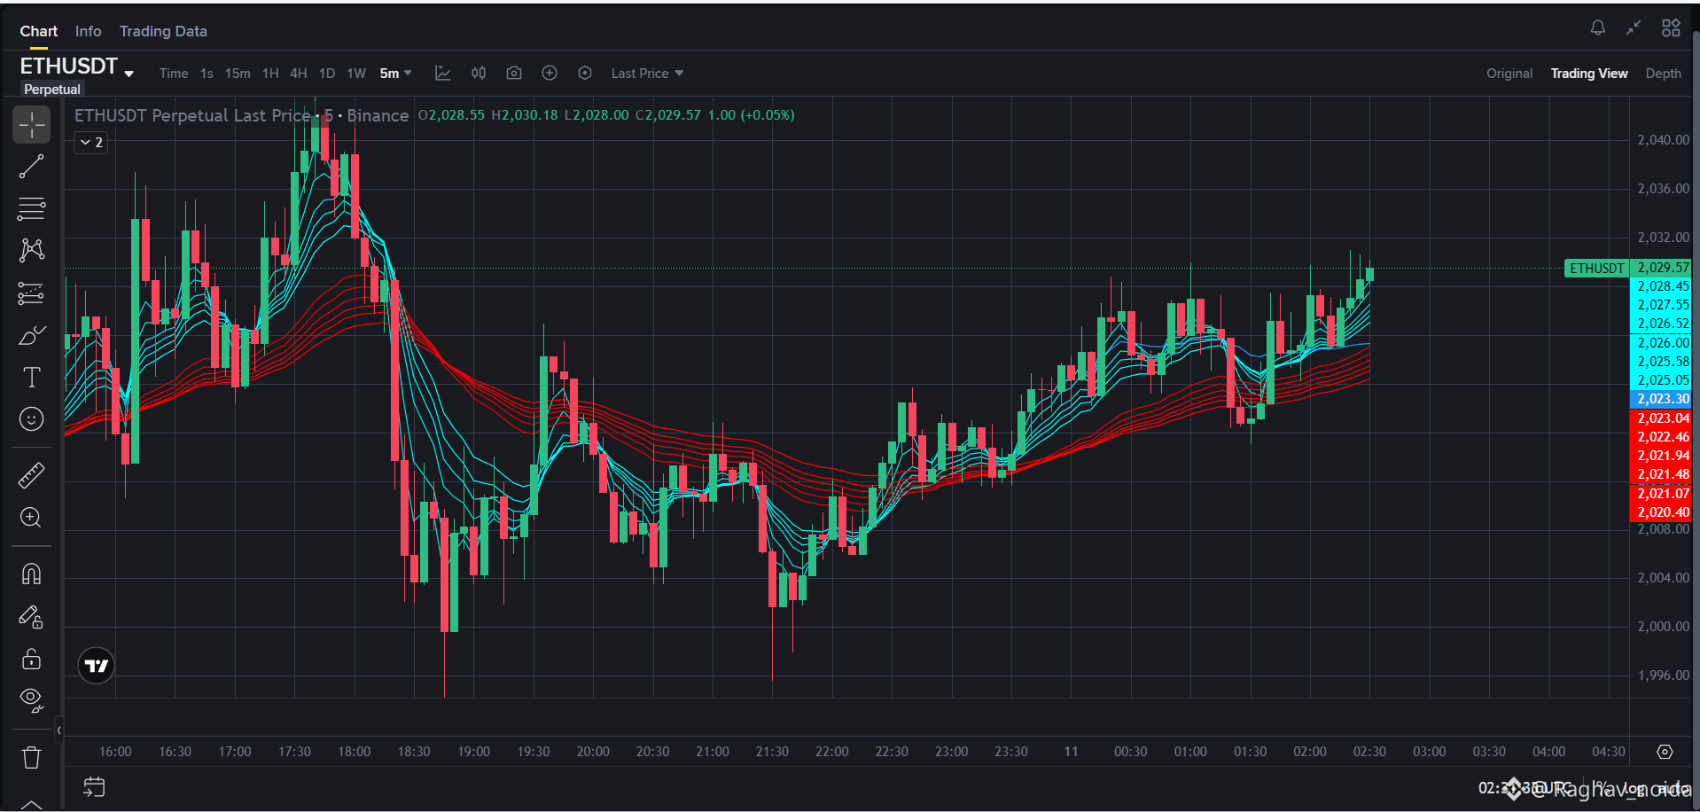Switch to the Depth chart view
This screenshot has width=1700, height=812.
coord(1663,74)
